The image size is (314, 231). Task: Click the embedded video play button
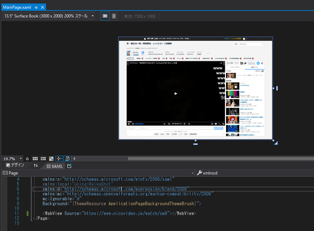pyautogui.click(x=176, y=94)
